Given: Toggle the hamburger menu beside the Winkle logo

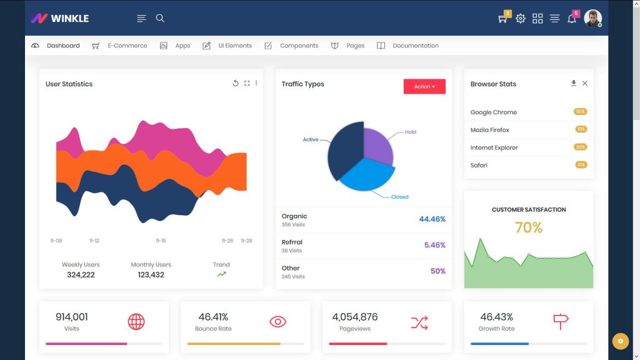Looking at the screenshot, I should [x=141, y=18].
